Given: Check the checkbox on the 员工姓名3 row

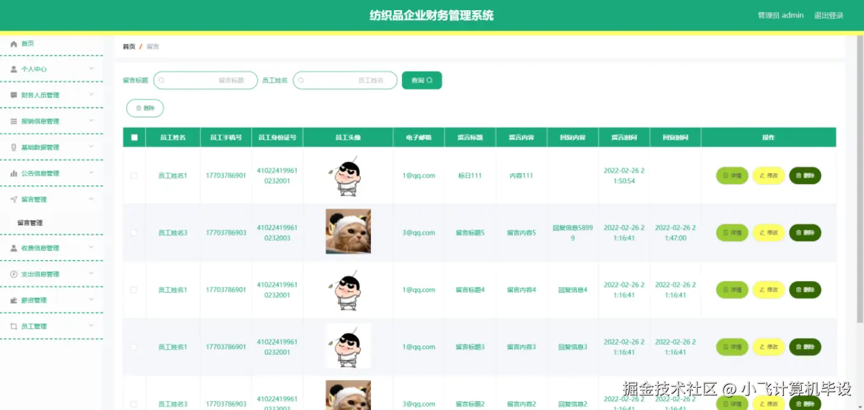Looking at the screenshot, I should (134, 232).
